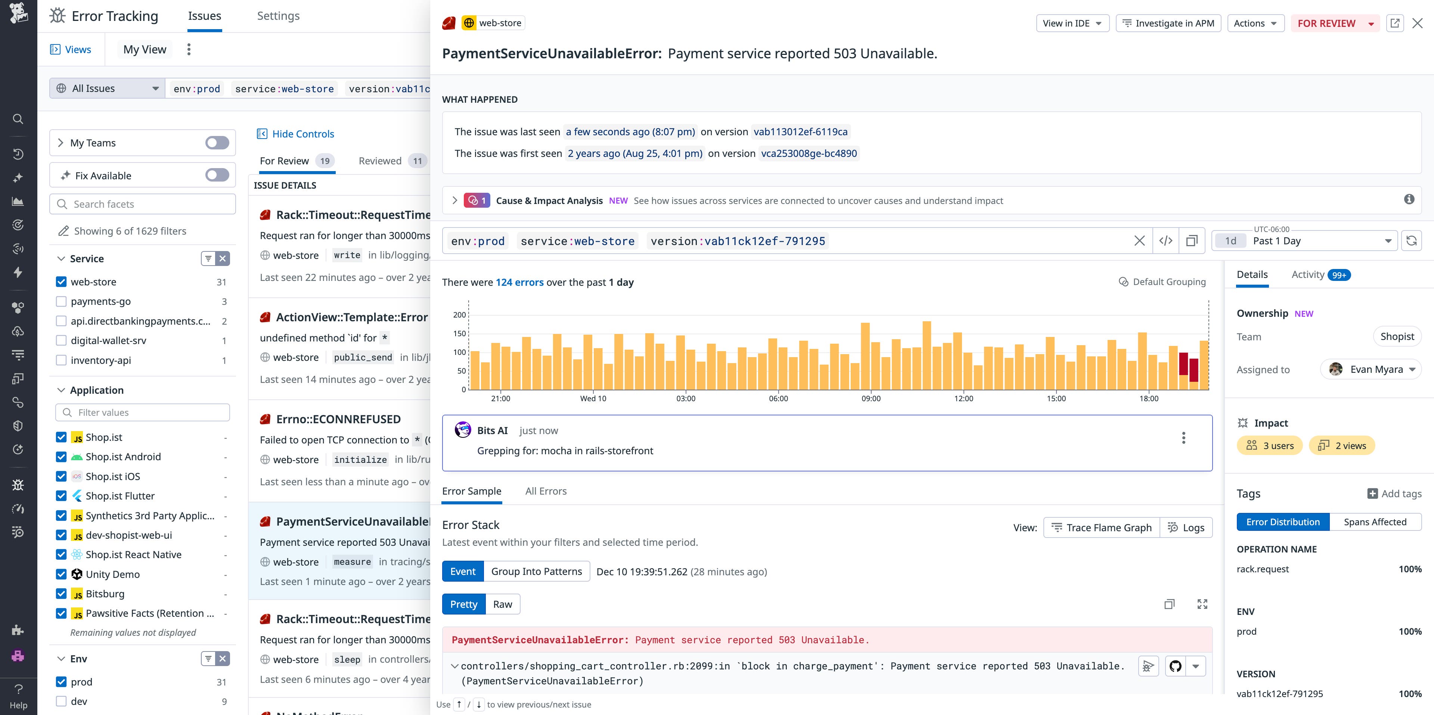Click the copy icon near the Pretty/Raw toggle
This screenshot has width=1434, height=715.
pos(1170,604)
